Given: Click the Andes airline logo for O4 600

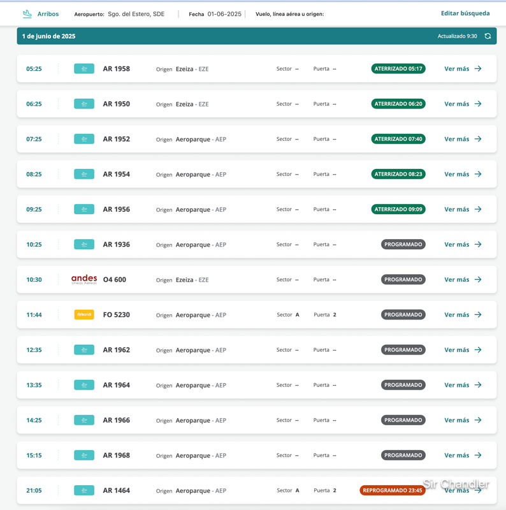Looking at the screenshot, I should 84,279.
